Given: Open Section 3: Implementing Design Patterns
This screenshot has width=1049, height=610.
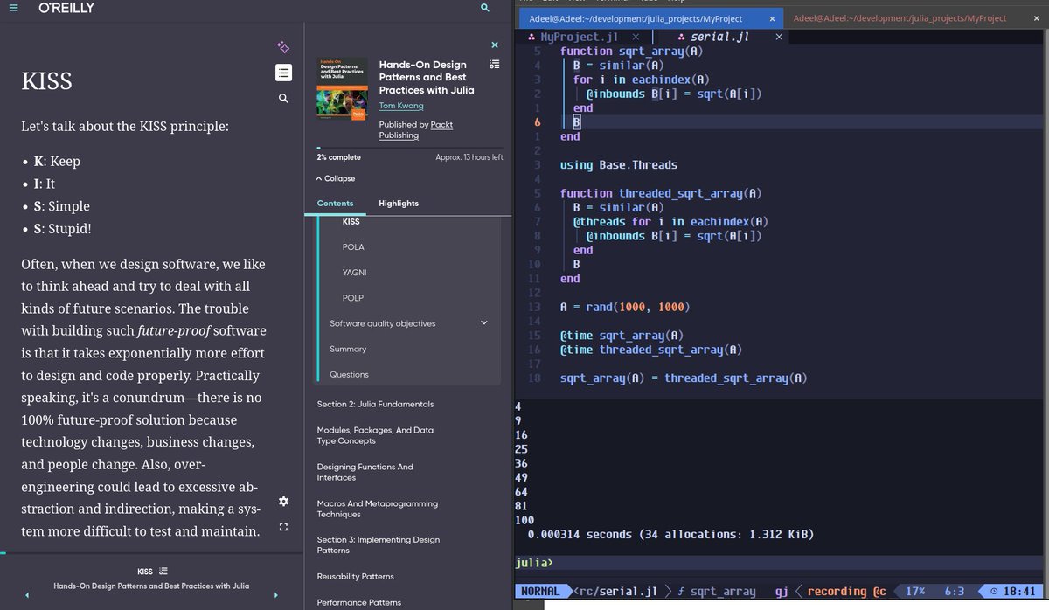Looking at the screenshot, I should [x=379, y=544].
